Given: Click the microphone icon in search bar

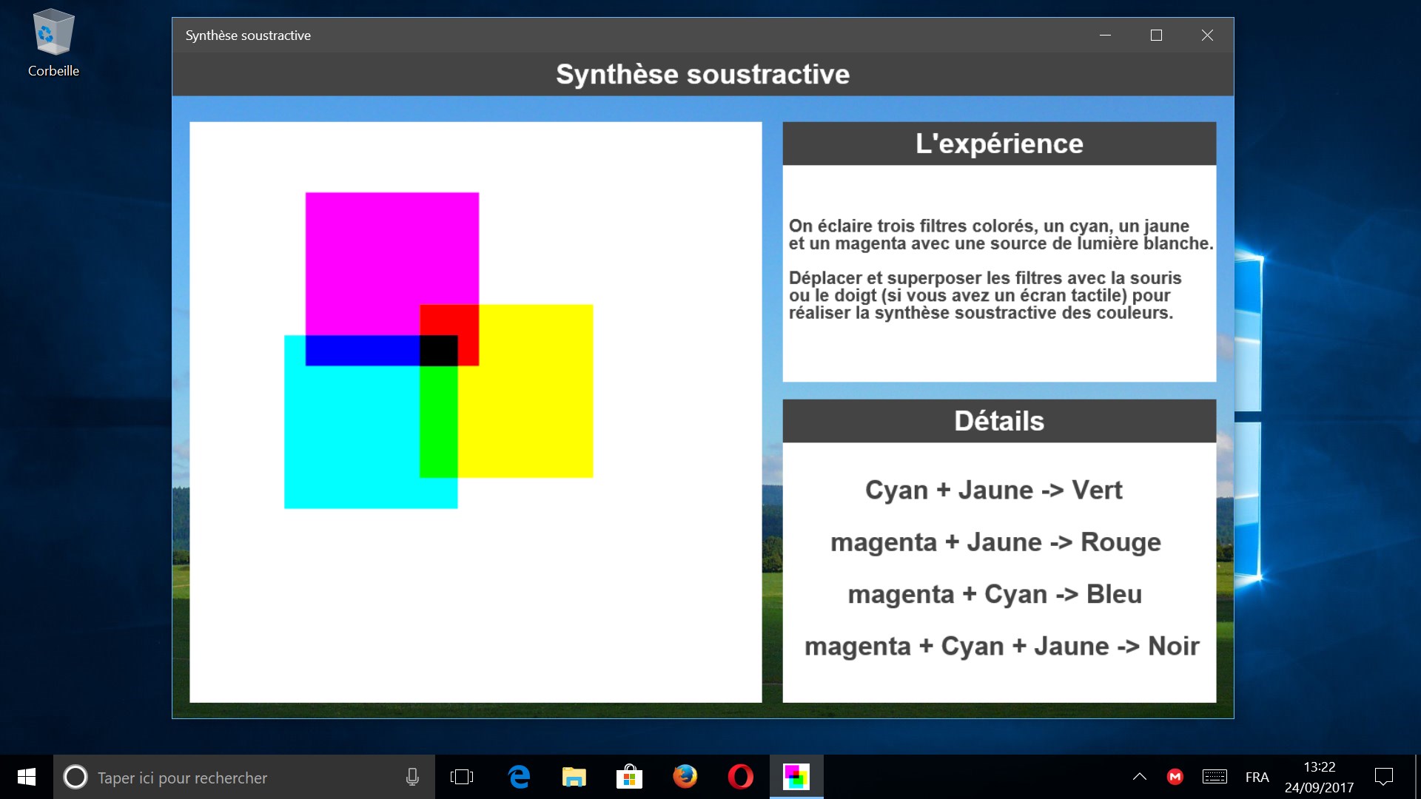Looking at the screenshot, I should (x=412, y=777).
